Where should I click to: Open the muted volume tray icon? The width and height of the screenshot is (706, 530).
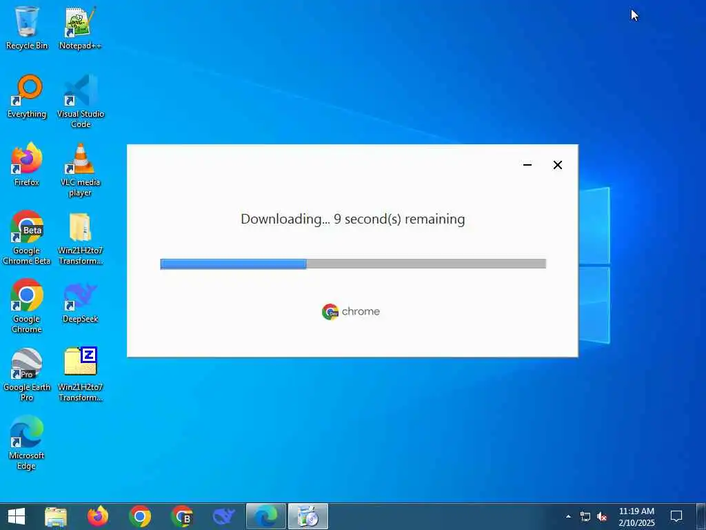tap(602, 516)
